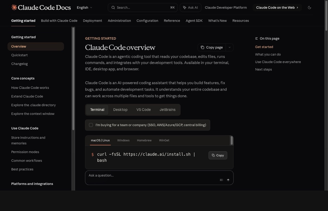This screenshot has height=211, width=328.
Task: Jump to Get started section
Action: coord(264,47)
